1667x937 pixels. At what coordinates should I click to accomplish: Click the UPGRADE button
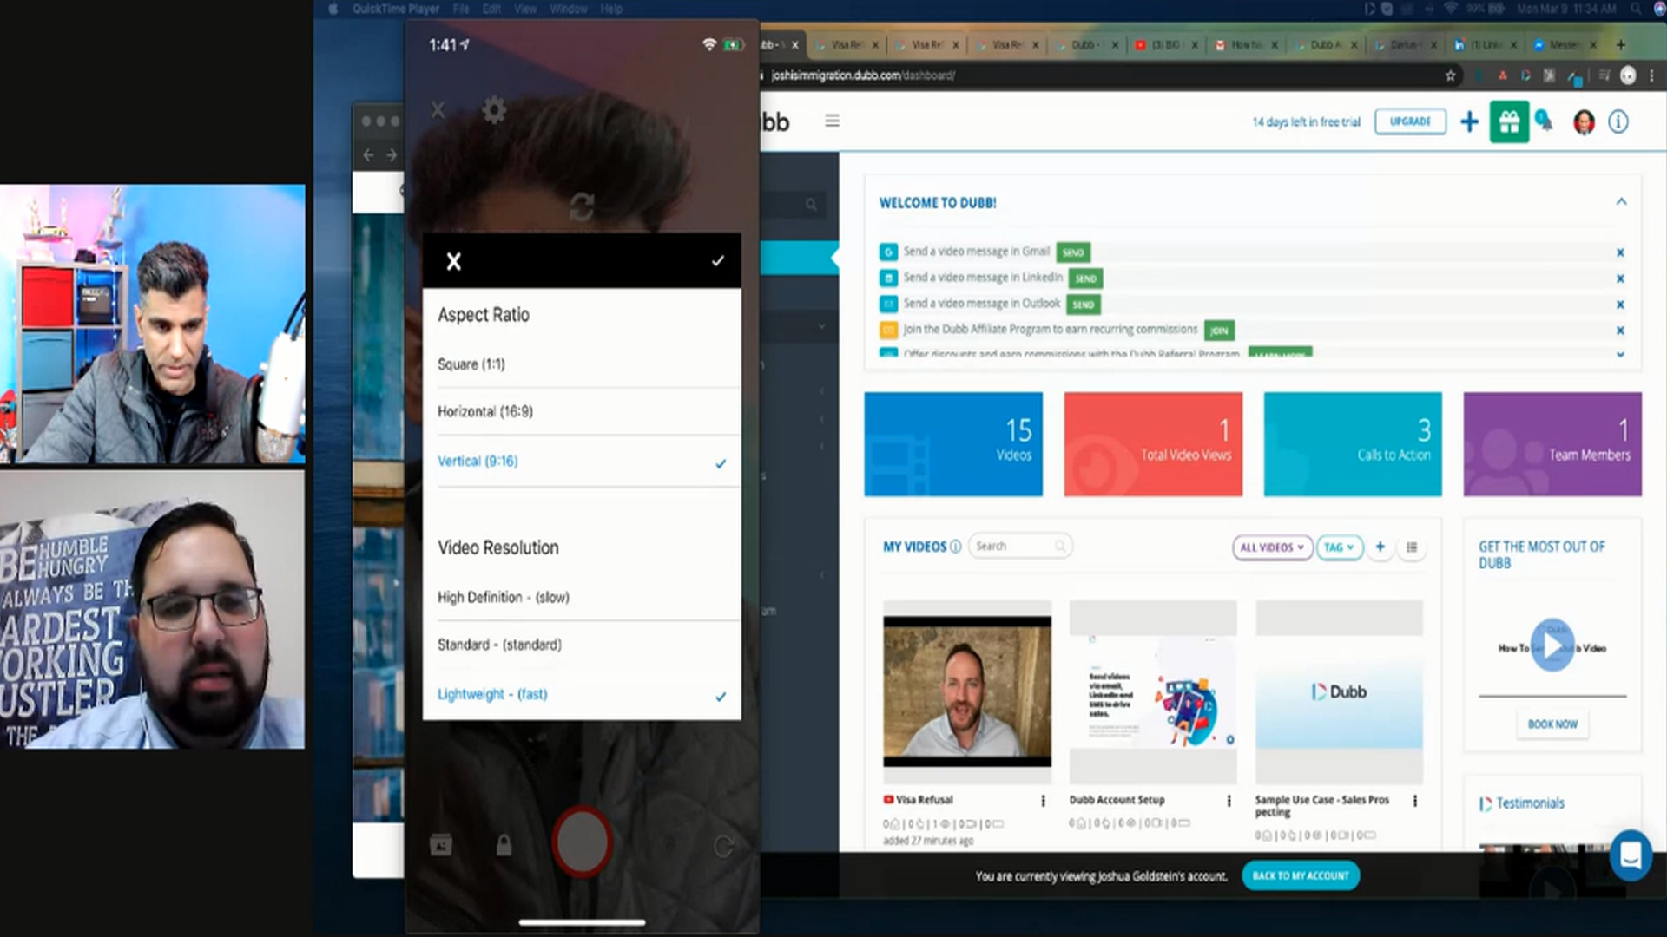point(1410,121)
